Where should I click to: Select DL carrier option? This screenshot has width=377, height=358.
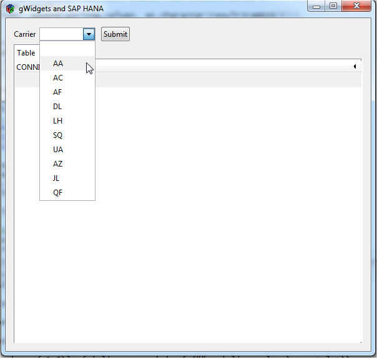tap(67, 107)
